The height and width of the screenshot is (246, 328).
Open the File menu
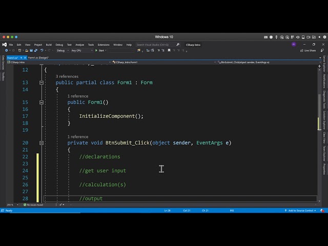[11, 45]
